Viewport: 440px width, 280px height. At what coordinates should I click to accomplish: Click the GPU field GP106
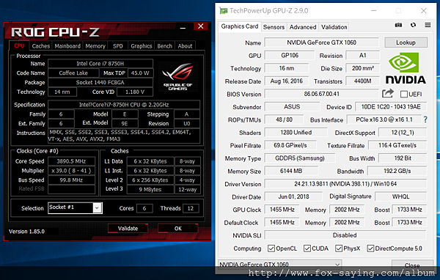point(290,55)
